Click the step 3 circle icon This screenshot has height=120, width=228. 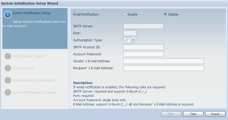tap(8, 68)
